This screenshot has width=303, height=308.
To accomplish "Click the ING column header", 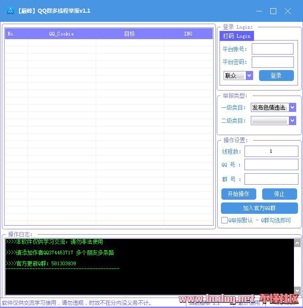I will [x=188, y=34].
